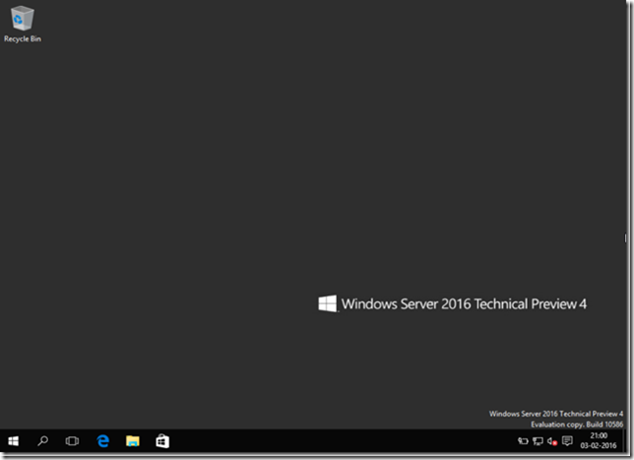634x460 pixels.
Task: Launch the Store app from taskbar
Action: tap(162, 441)
